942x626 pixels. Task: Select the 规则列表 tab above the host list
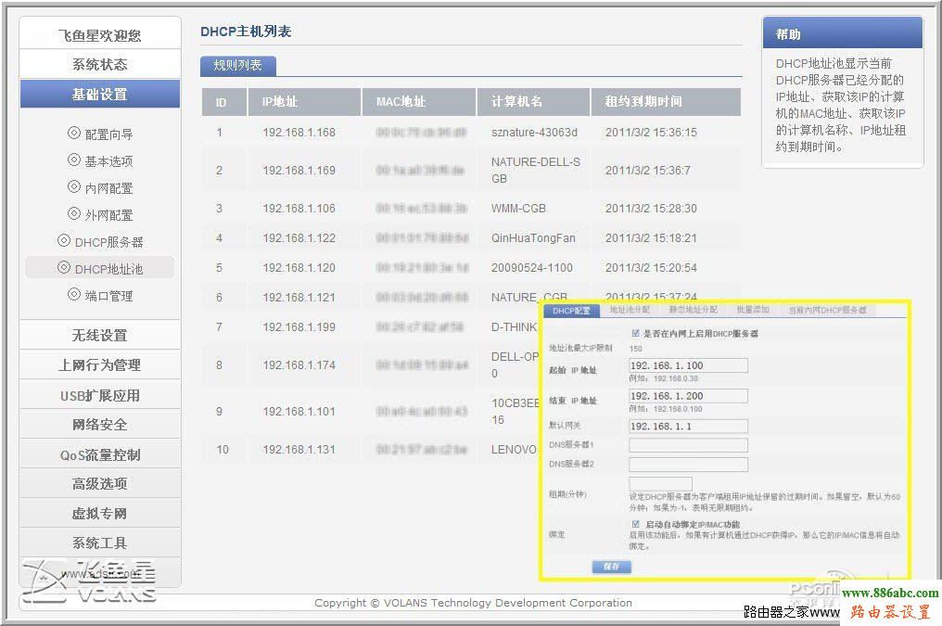click(235, 66)
